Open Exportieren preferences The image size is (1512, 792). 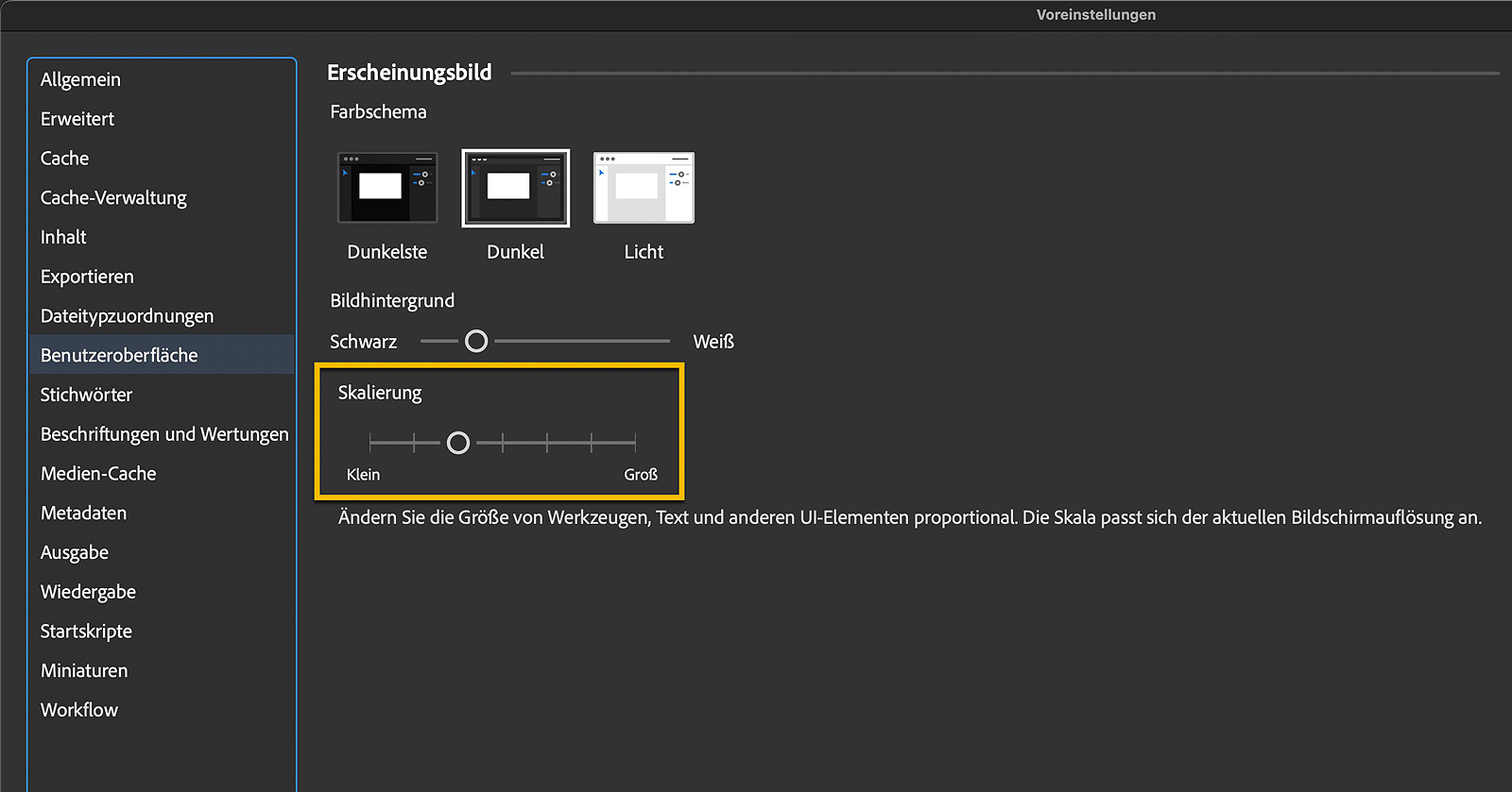tap(87, 277)
